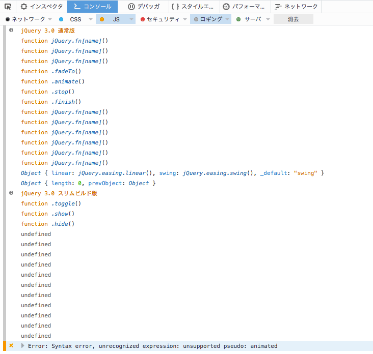Open the サーバ filter dropdown arrow
This screenshot has width=373, height=354.
coord(268,19)
